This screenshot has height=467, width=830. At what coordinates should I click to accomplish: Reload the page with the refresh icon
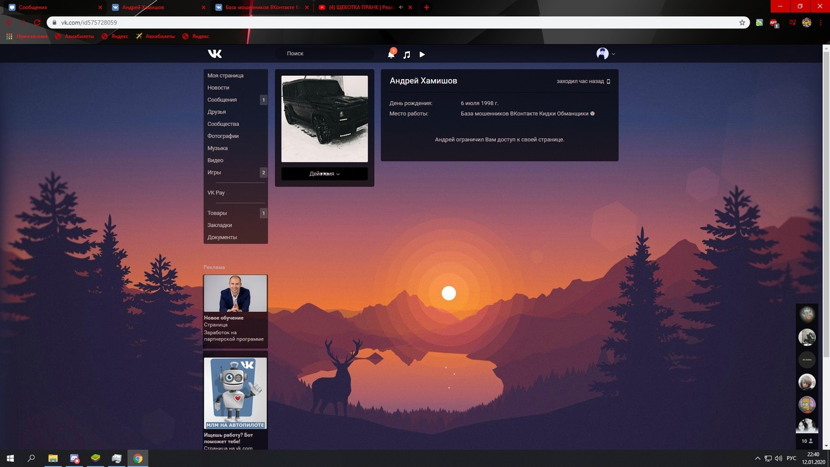pyautogui.click(x=37, y=22)
